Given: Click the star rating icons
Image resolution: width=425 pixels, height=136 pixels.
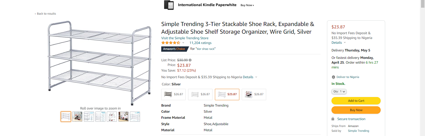Looking at the screenshot, I should 171,43.
